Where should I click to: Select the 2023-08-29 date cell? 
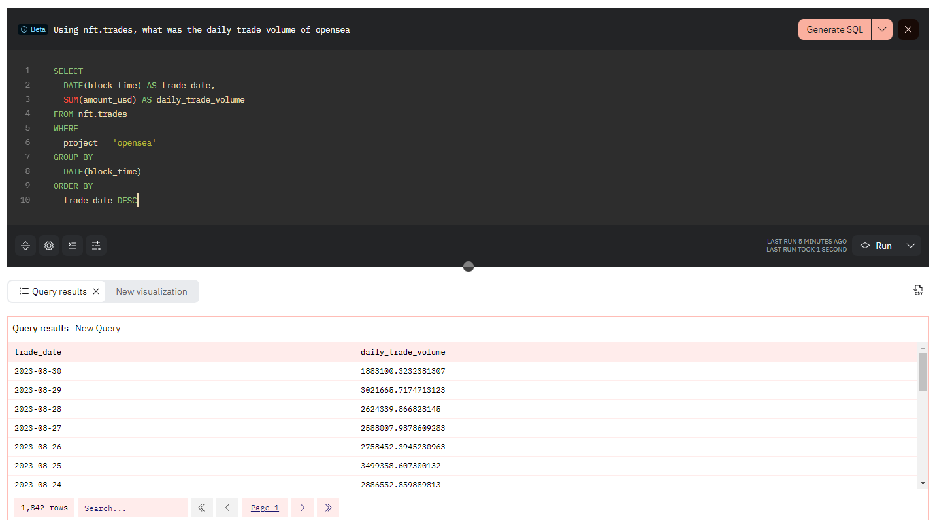click(38, 390)
